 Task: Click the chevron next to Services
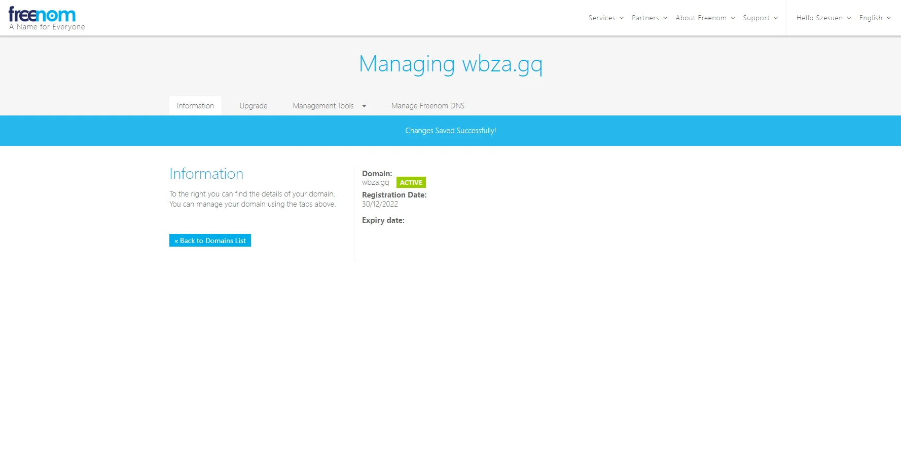(622, 18)
